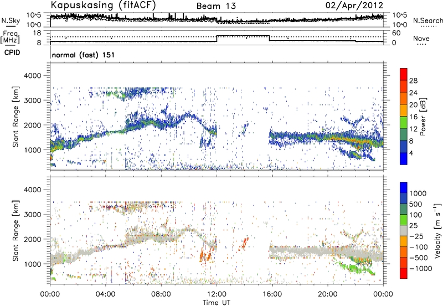Click the "1000" tick on the Velocity color bar

click(418, 193)
